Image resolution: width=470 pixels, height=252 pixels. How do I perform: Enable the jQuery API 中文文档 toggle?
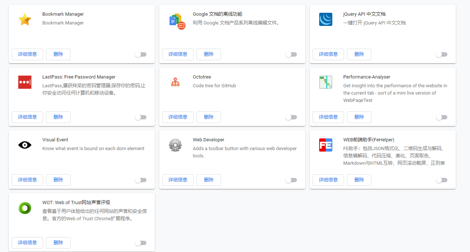tap(442, 54)
